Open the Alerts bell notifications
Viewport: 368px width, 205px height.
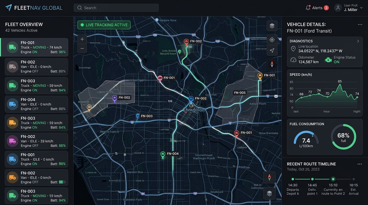(308, 8)
